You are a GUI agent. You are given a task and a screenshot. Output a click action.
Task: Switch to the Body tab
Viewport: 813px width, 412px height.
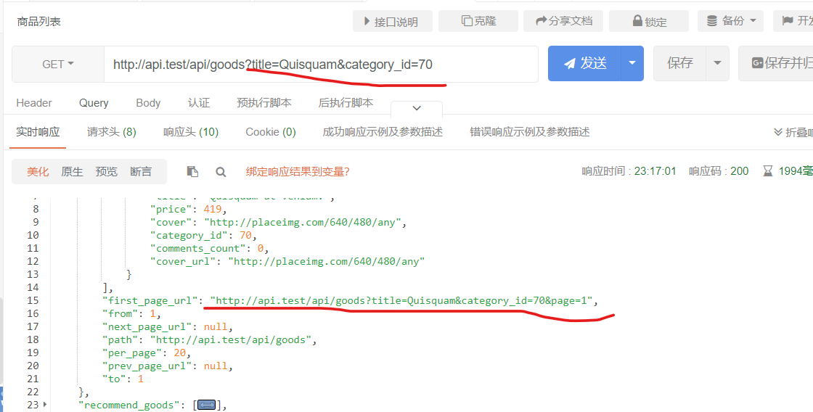click(x=148, y=102)
